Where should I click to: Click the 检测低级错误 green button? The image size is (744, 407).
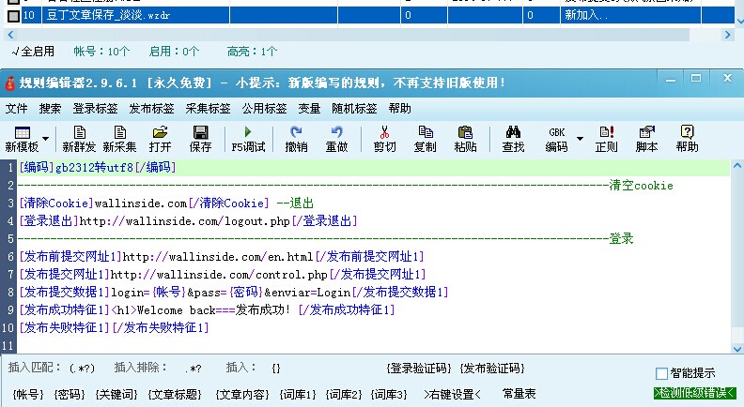(694, 394)
